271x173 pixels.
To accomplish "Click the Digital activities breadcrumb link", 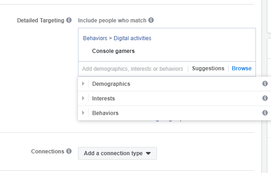I will 132,38.
